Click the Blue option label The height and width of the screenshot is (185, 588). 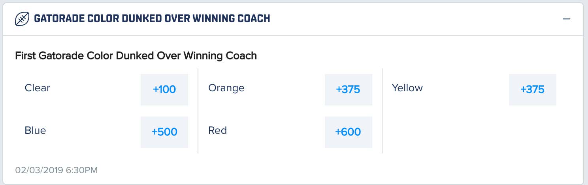(x=35, y=130)
